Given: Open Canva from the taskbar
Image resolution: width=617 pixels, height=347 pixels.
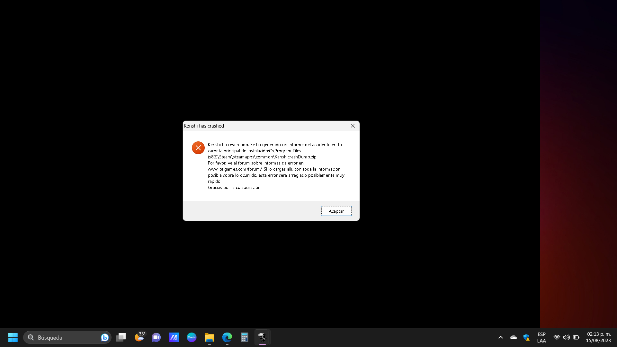Looking at the screenshot, I should [x=192, y=337].
